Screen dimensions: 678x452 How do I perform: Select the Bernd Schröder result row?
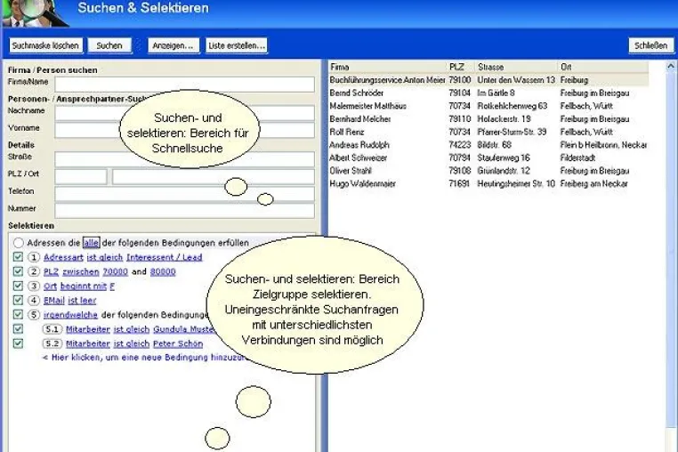click(488, 93)
